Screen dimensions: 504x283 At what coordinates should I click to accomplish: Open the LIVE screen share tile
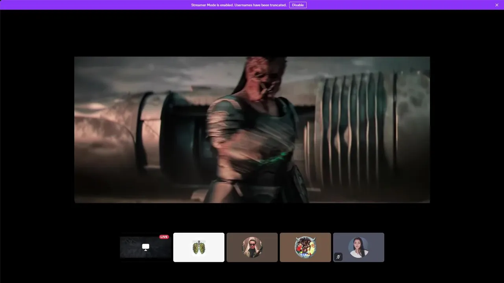pyautogui.click(x=146, y=247)
